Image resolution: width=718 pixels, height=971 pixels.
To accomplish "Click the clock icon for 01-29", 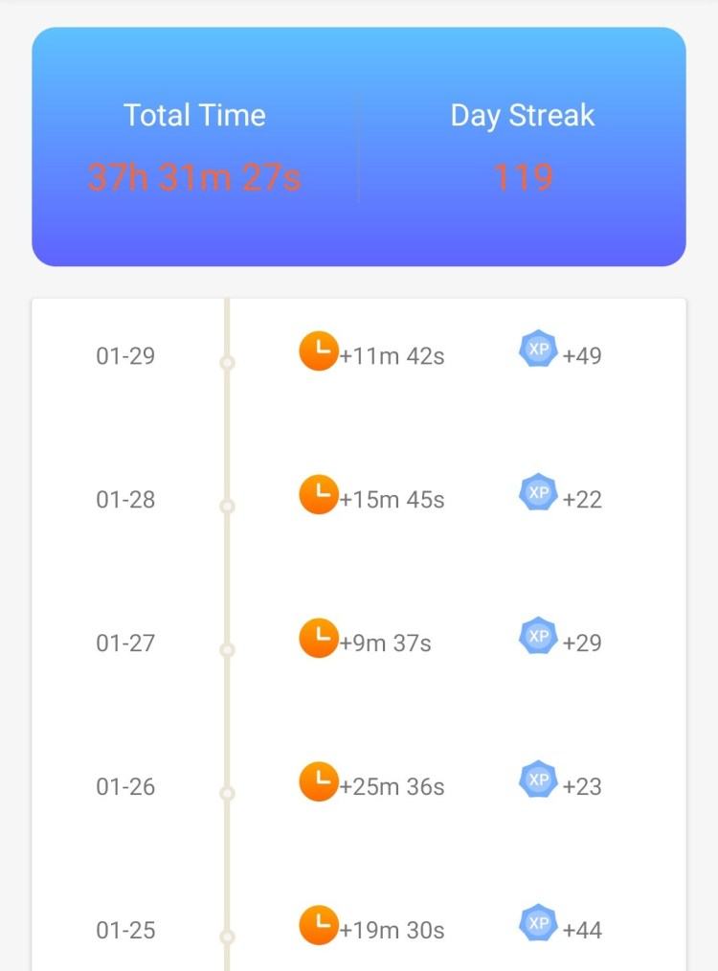I will click(x=319, y=350).
